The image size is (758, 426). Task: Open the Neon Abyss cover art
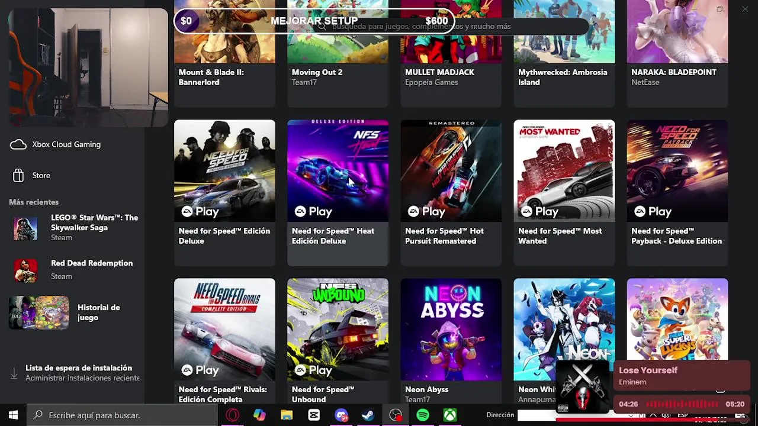(x=451, y=330)
